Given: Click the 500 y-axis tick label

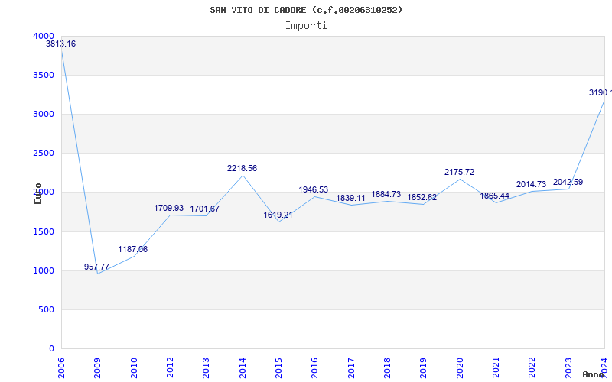Looking at the screenshot, I should point(46,309).
